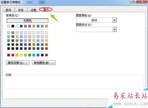
Task: Pick bright red in the standard colors row
Action: pyautogui.click(x=13, y=55)
